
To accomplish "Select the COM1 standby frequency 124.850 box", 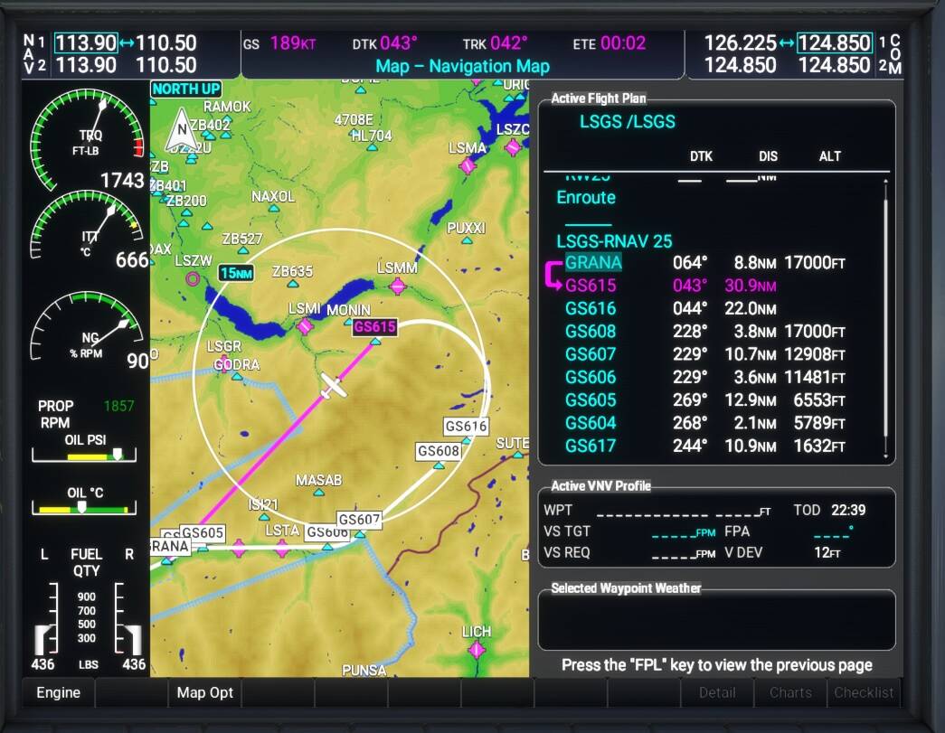I will click(x=834, y=42).
